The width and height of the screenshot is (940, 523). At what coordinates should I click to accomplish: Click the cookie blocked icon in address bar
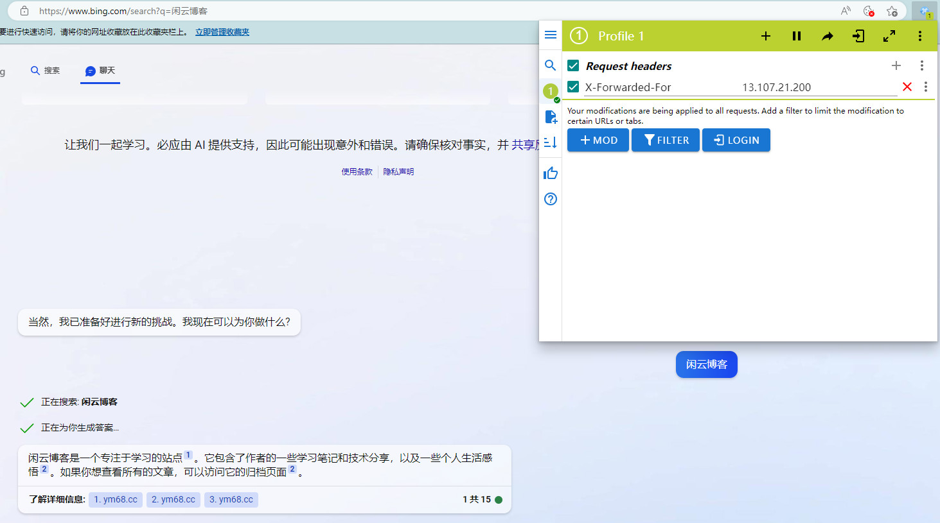click(x=869, y=11)
